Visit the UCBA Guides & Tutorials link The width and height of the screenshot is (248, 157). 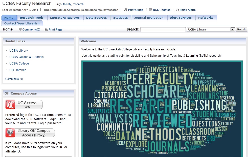click(x=26, y=57)
